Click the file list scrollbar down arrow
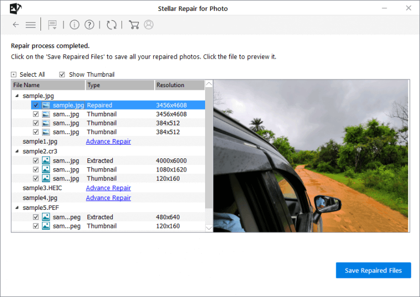Screen dimensions: 420x297 pos(208,227)
